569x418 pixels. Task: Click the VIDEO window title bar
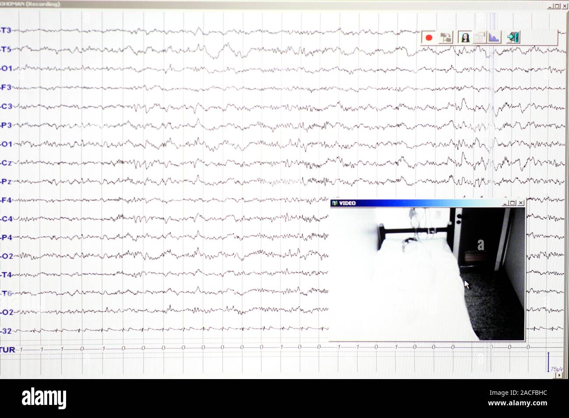point(427,203)
